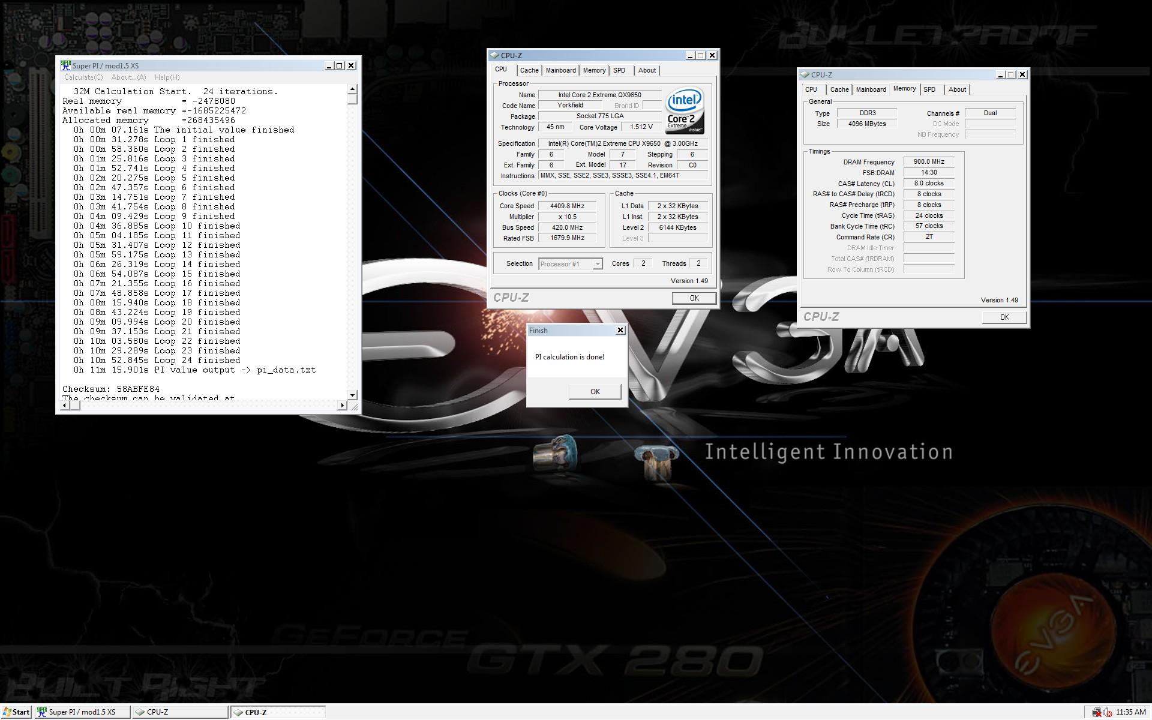Switch to Cache tab in memory CPU-Z window
The width and height of the screenshot is (1152, 720).
[839, 89]
